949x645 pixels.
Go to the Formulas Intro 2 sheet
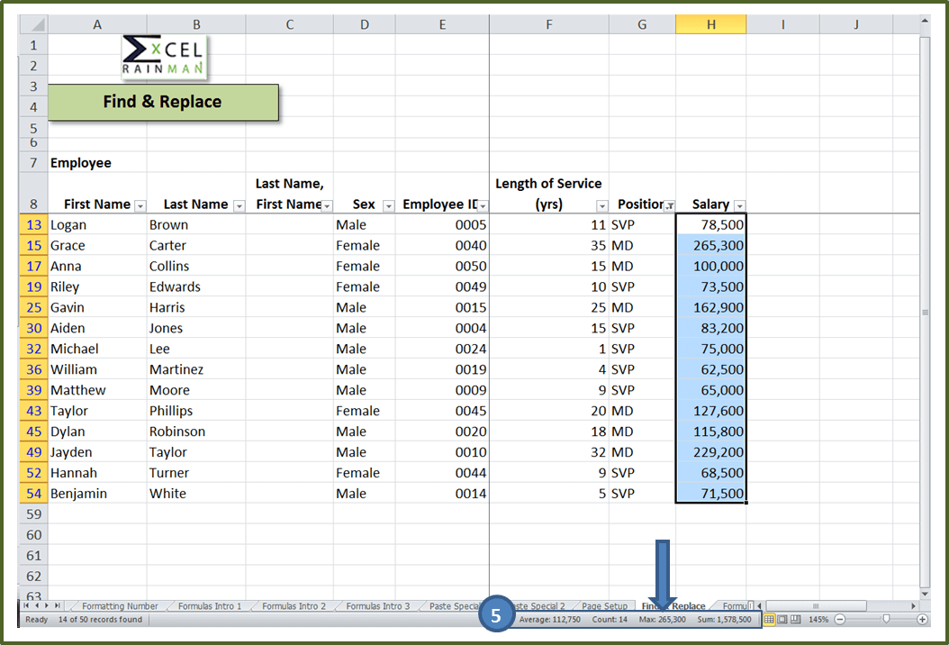(294, 606)
